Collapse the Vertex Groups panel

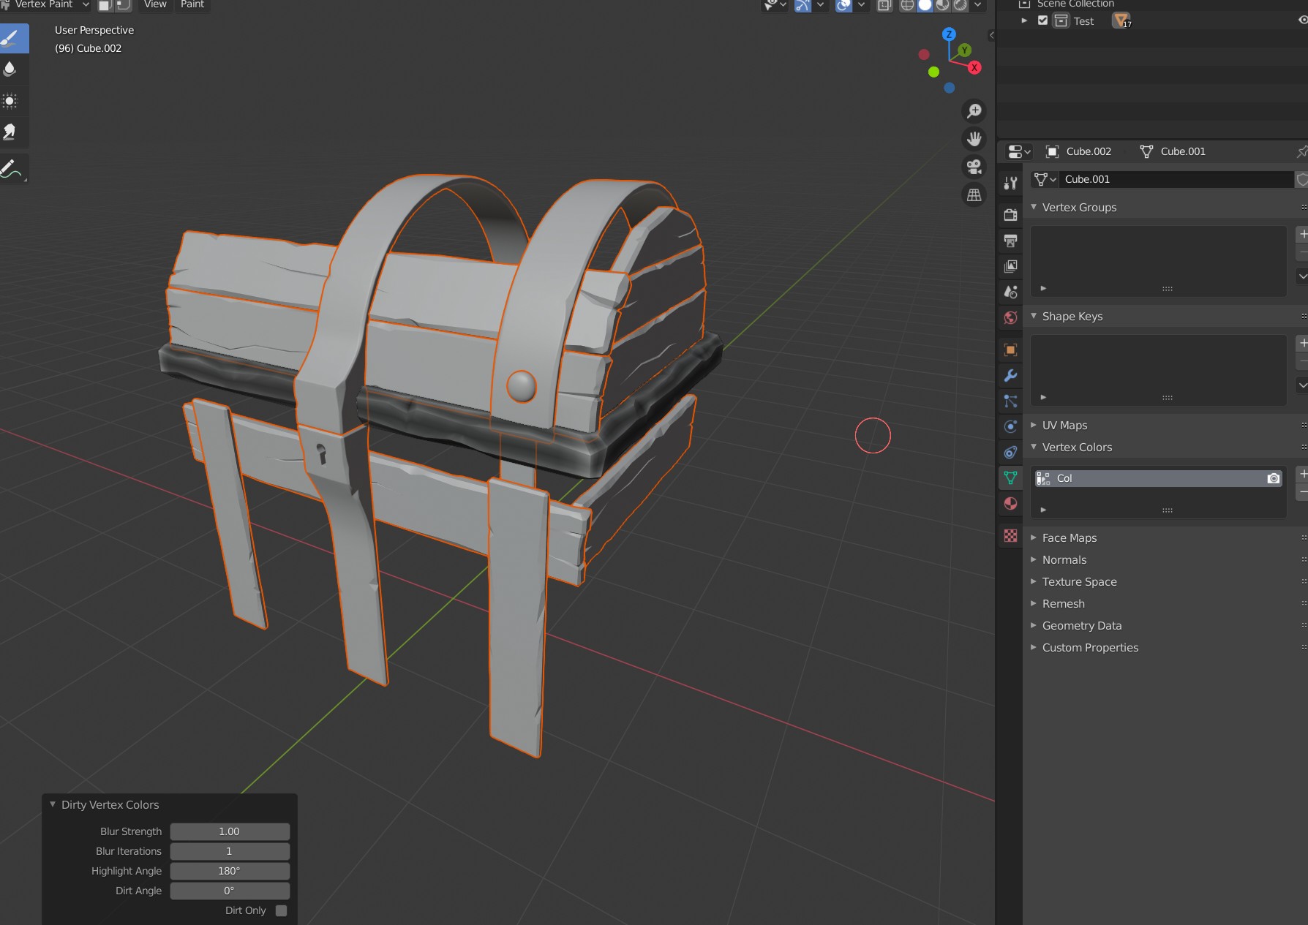click(1079, 208)
